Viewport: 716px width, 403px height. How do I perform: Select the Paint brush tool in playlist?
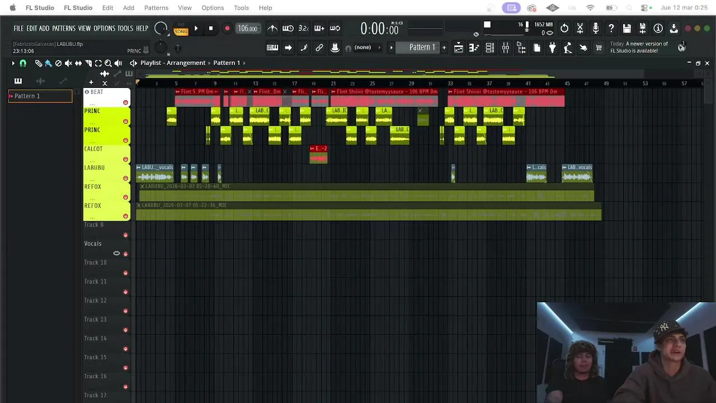[x=48, y=63]
